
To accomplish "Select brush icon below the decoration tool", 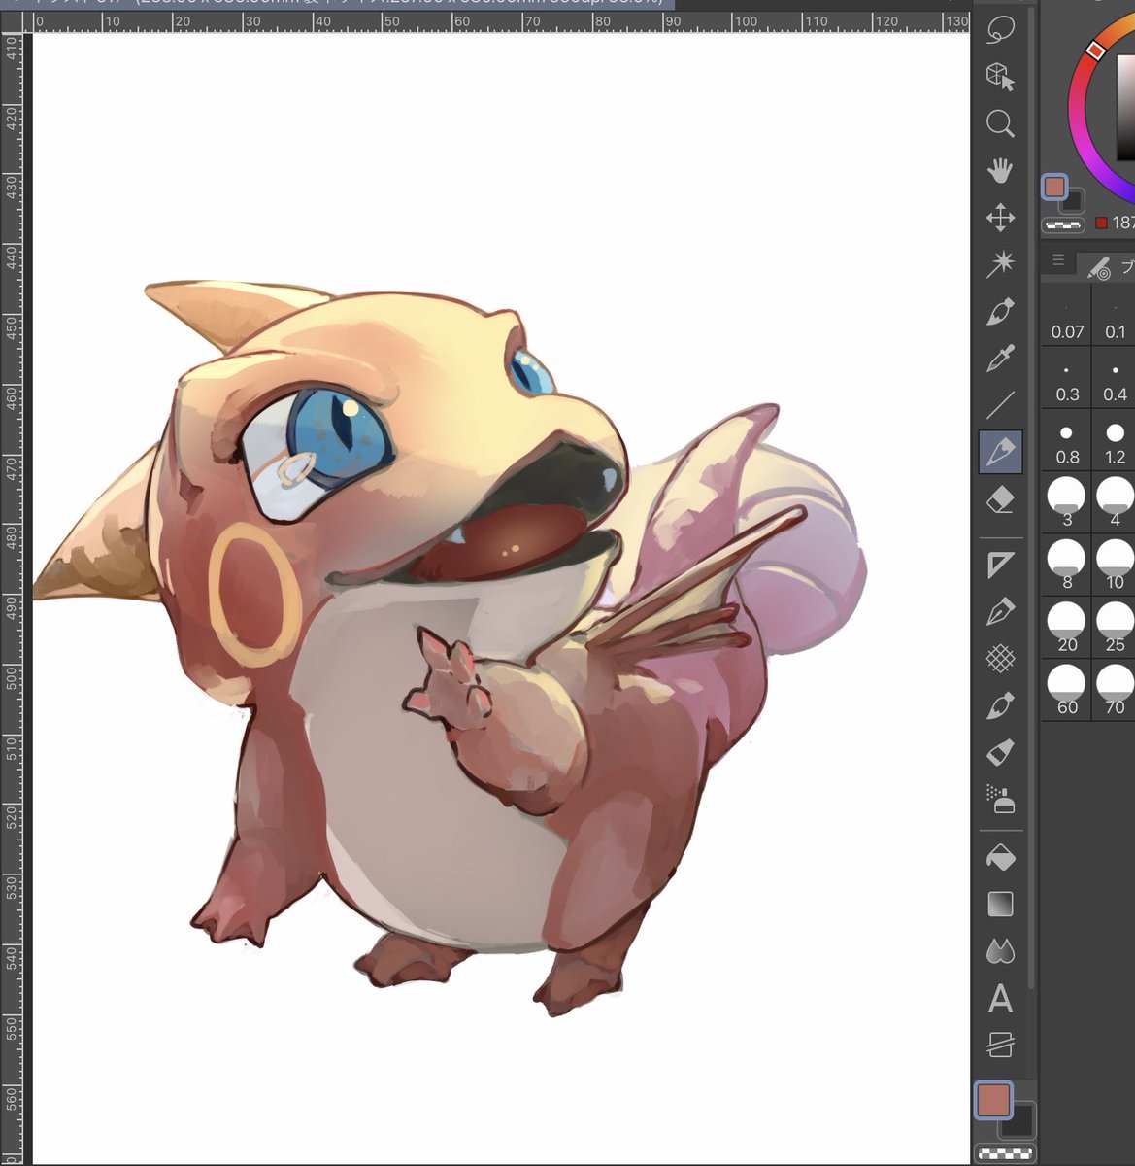I will point(1000,705).
